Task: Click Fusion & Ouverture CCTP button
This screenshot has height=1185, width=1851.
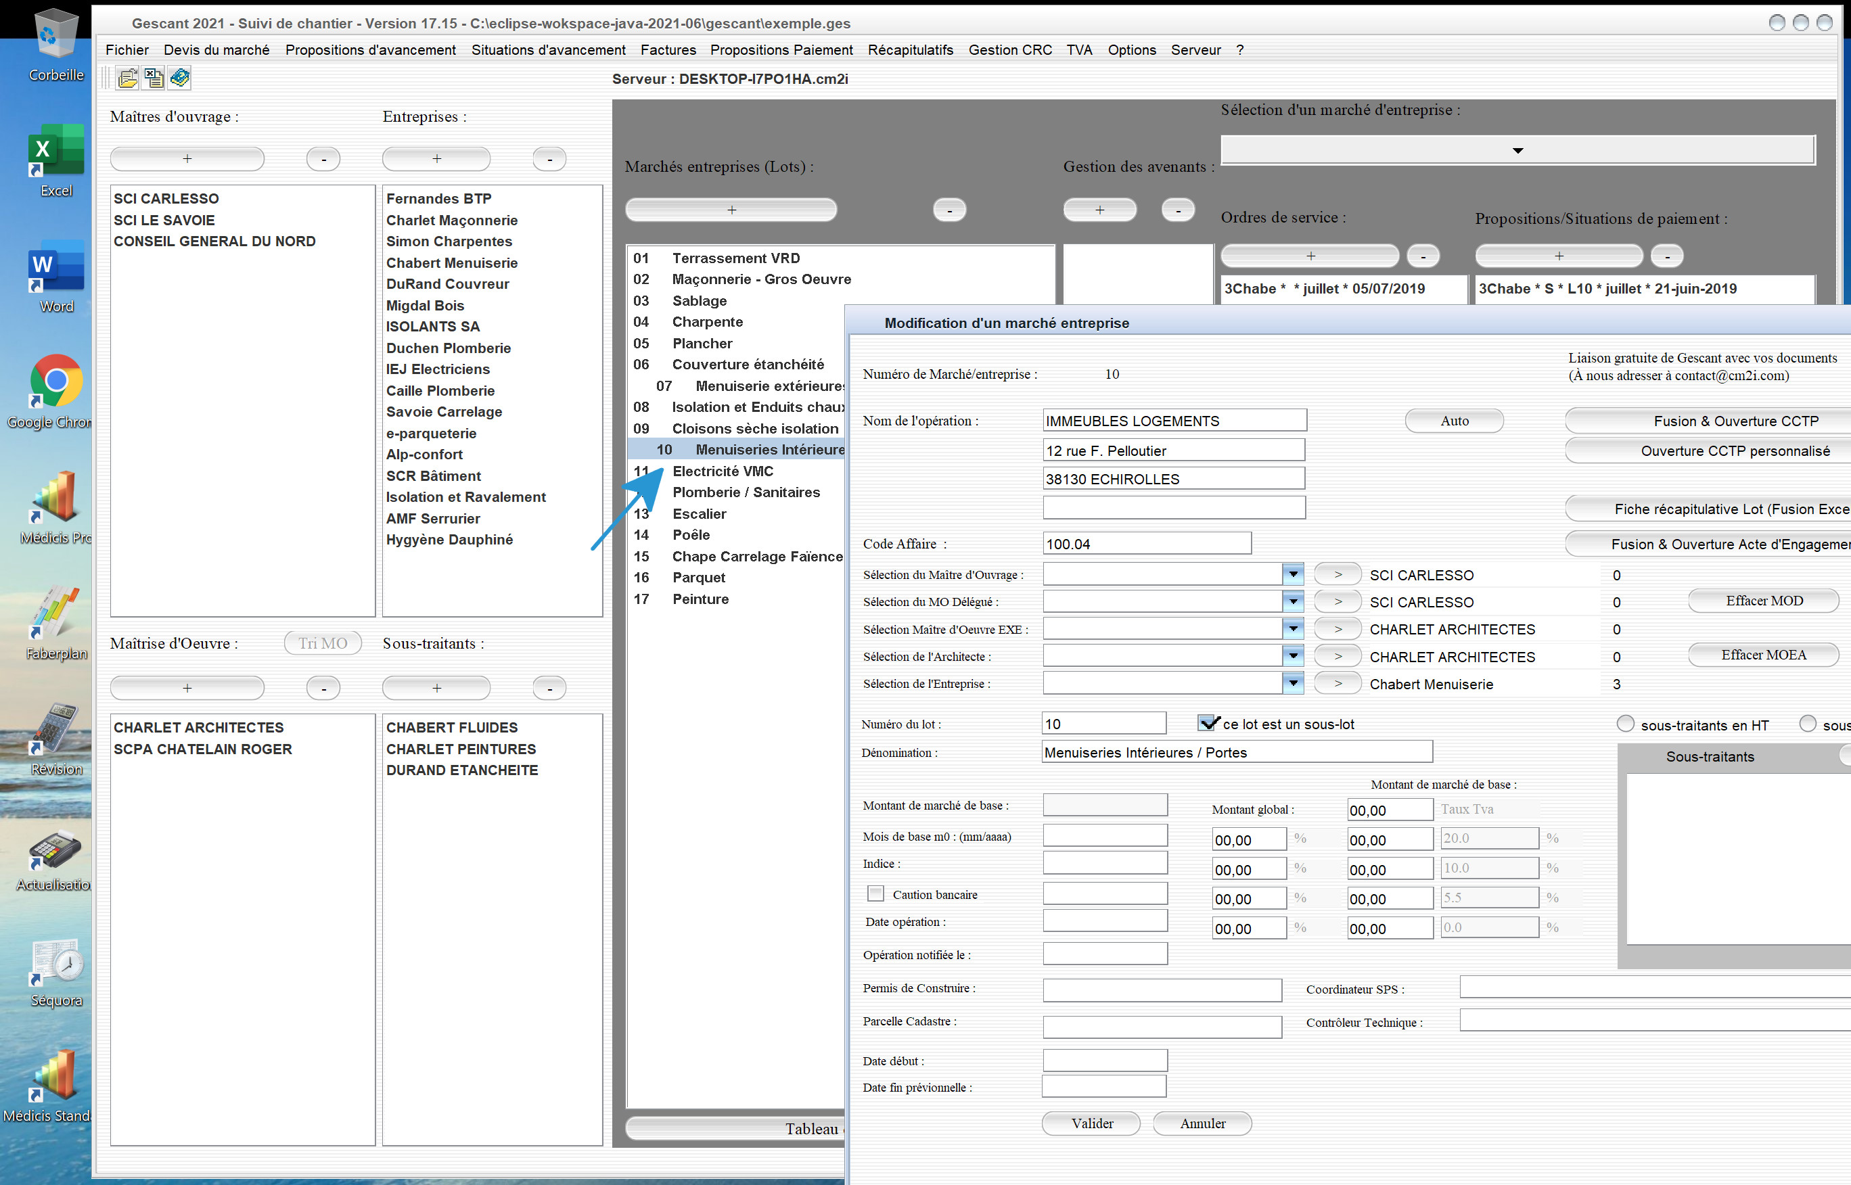Action: point(1709,421)
